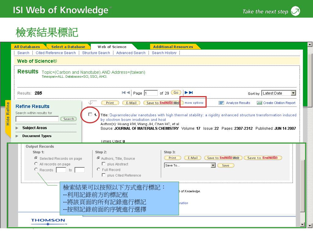
Task: Go to the next results page arrow
Action: (186, 92)
